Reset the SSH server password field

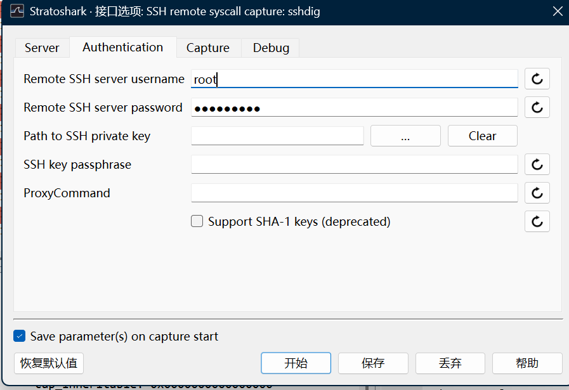(537, 107)
